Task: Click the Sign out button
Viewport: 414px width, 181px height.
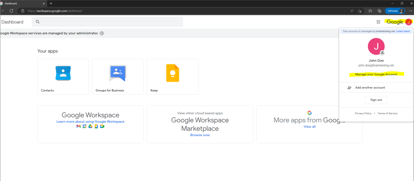Action: (x=376, y=100)
